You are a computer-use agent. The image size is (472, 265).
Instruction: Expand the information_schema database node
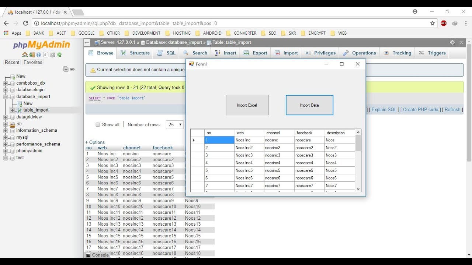point(6,130)
